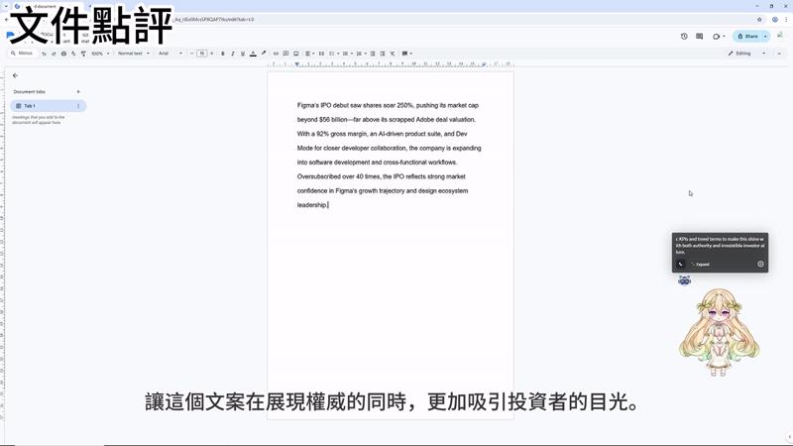Viewport: 793px width, 446px height.
Task: Click the Insert image icon
Action: pos(295,54)
